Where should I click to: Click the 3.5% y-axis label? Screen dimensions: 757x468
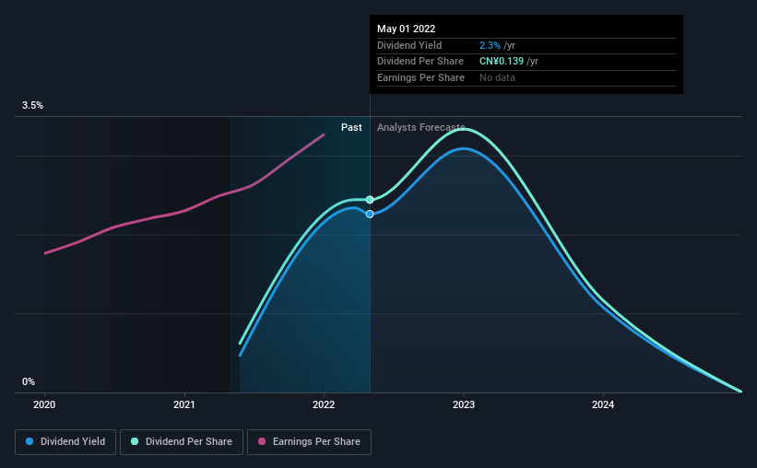pyautogui.click(x=32, y=106)
